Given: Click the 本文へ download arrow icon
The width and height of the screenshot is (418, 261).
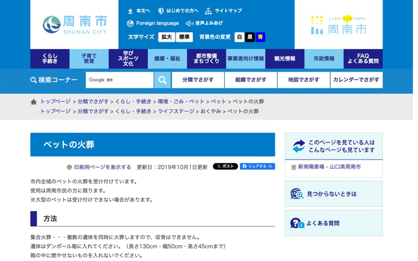Looking at the screenshot, I should (130, 11).
